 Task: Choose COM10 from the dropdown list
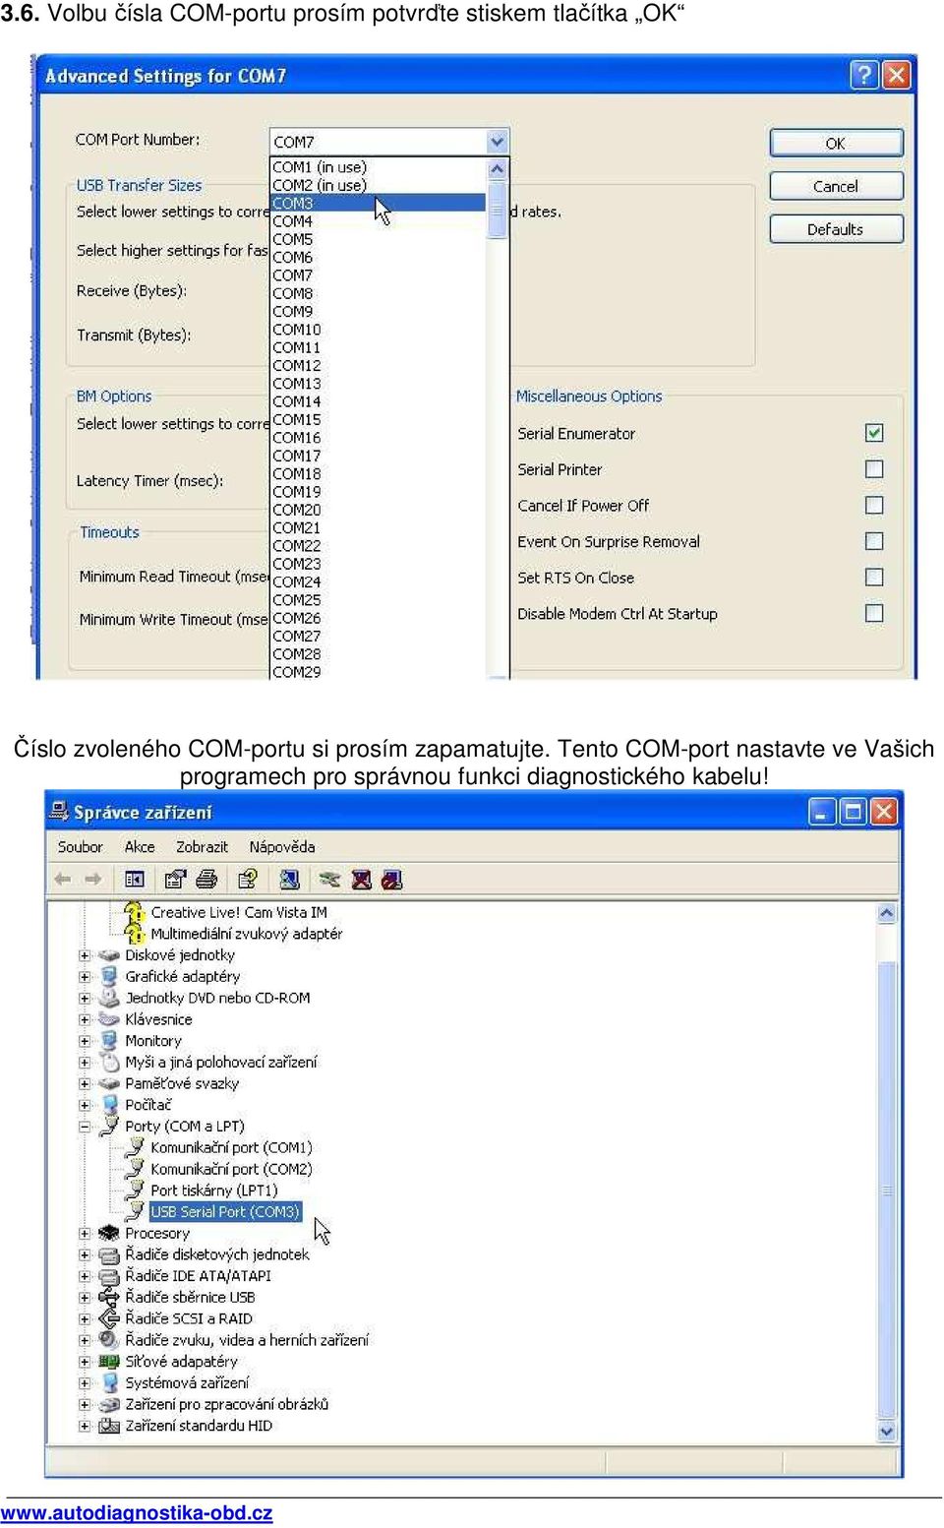pos(378,329)
